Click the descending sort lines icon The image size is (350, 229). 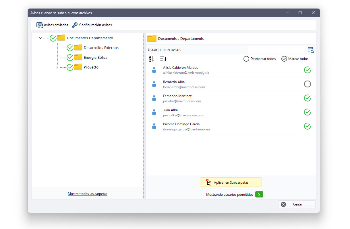pos(163,59)
